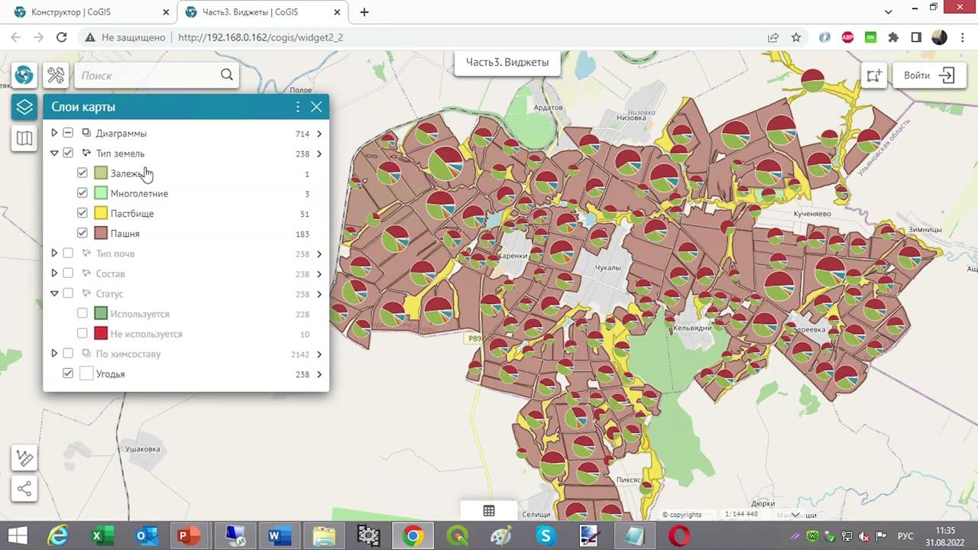Screen dimensions: 978x550
Task: Click the Пашня brown color swatch
Action: coord(101,234)
